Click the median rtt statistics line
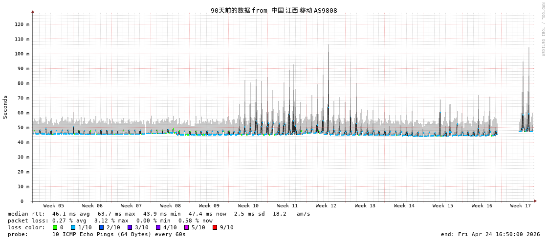Viewport: 548px width, 241px height. [x=159, y=214]
